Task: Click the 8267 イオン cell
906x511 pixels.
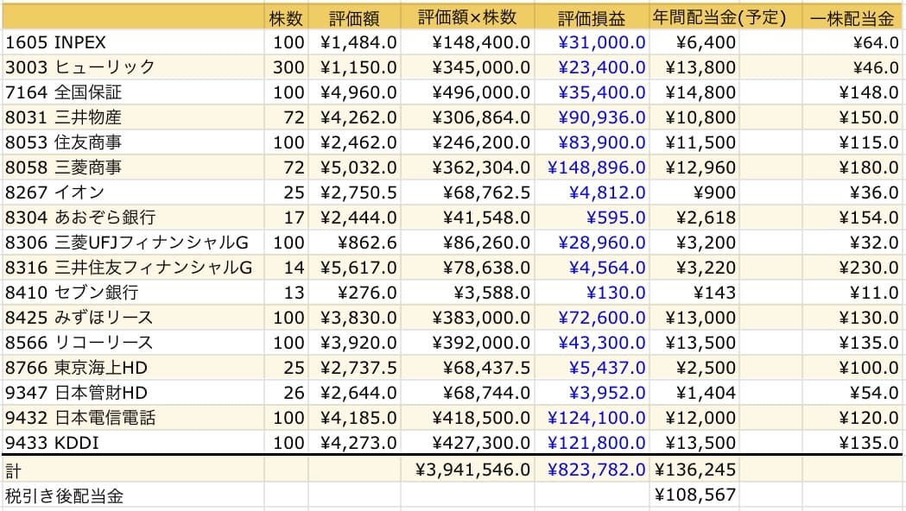Action: [x=134, y=192]
